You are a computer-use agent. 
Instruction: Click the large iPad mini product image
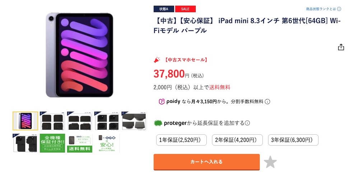click(x=79, y=56)
